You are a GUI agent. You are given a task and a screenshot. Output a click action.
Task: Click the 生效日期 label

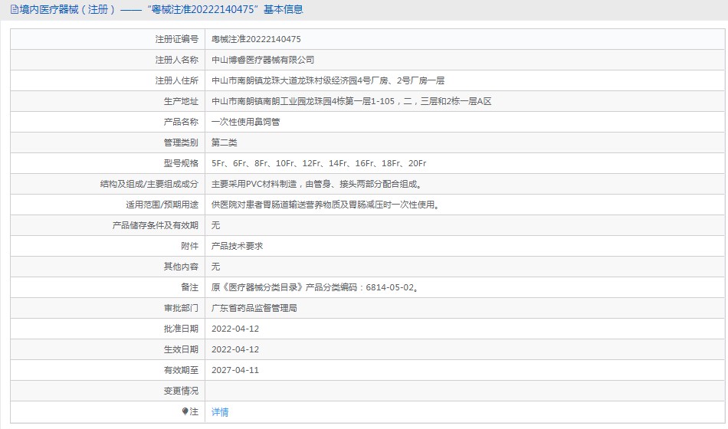click(181, 349)
